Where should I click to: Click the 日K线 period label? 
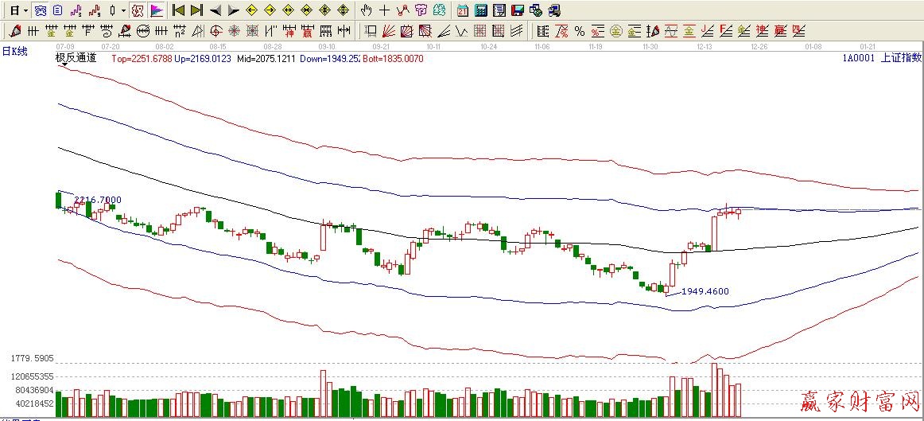(14, 51)
